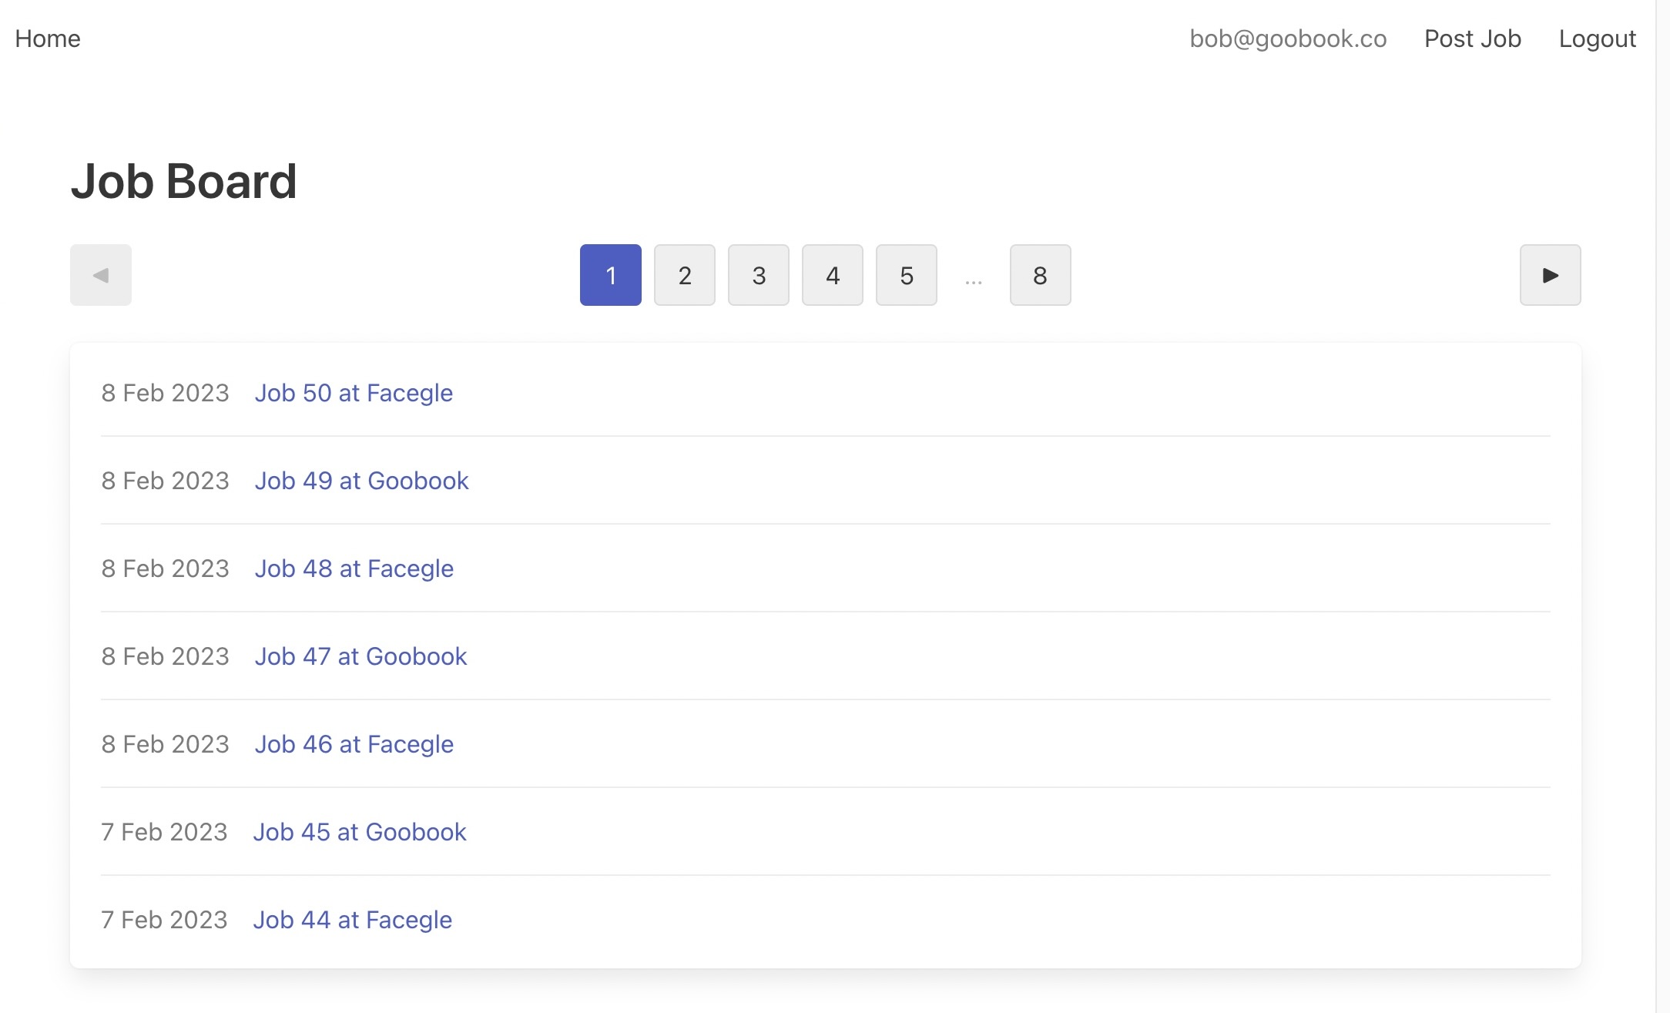
Task: View Job 47 at Goobook
Action: click(x=360, y=656)
